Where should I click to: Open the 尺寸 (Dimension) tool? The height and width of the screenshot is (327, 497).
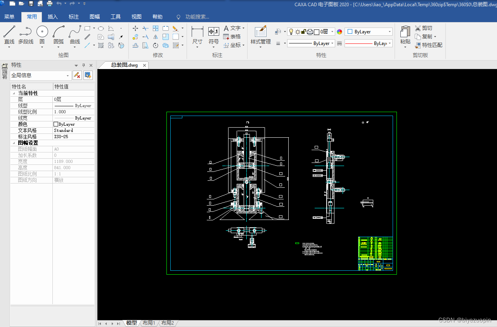pos(197,36)
